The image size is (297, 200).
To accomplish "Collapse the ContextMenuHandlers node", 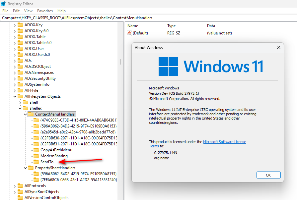I will 25,114.
